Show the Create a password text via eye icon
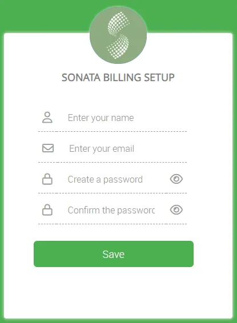Screen dimensions: 237x323 [176, 179]
